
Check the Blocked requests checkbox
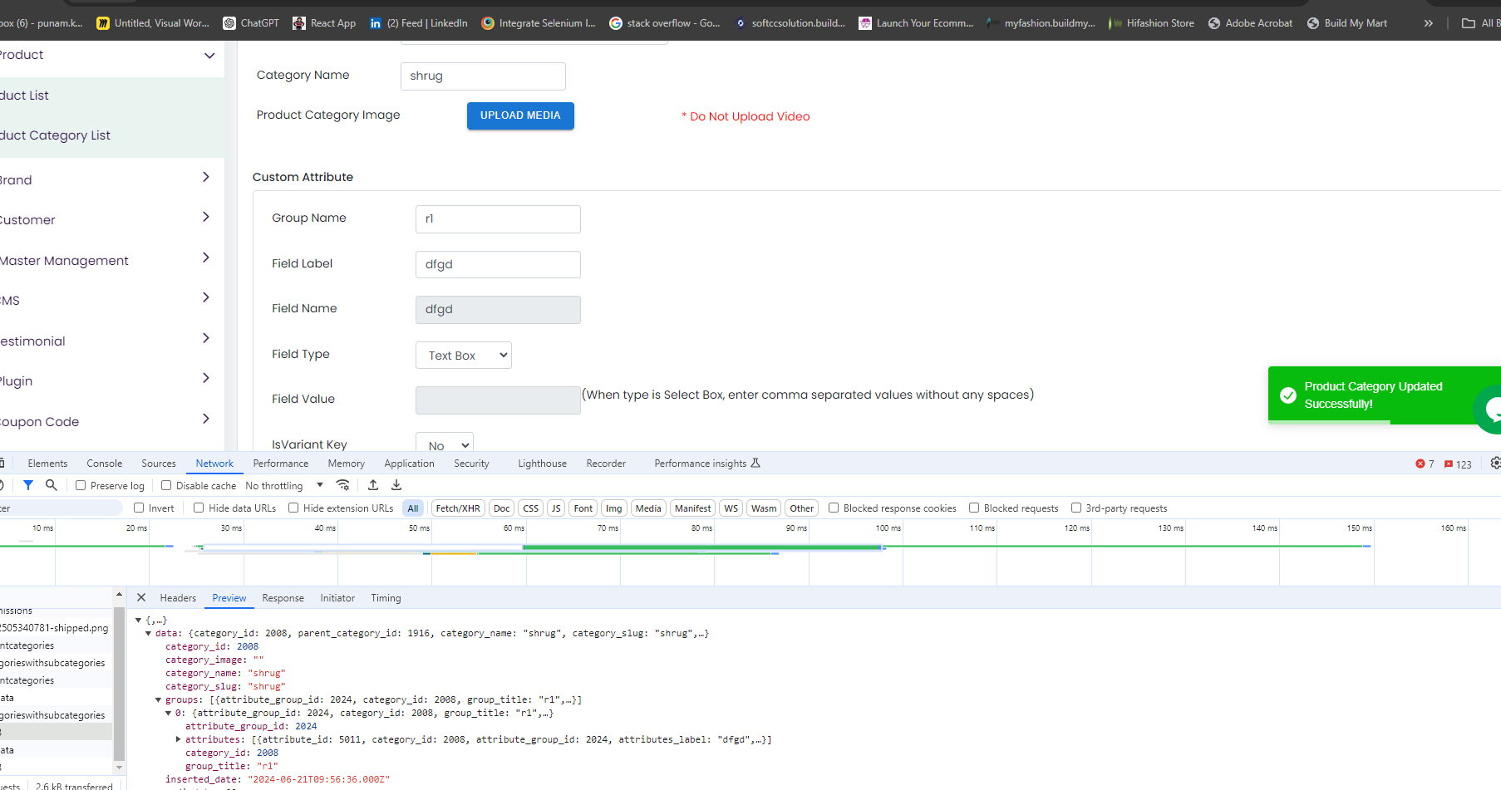point(974,508)
